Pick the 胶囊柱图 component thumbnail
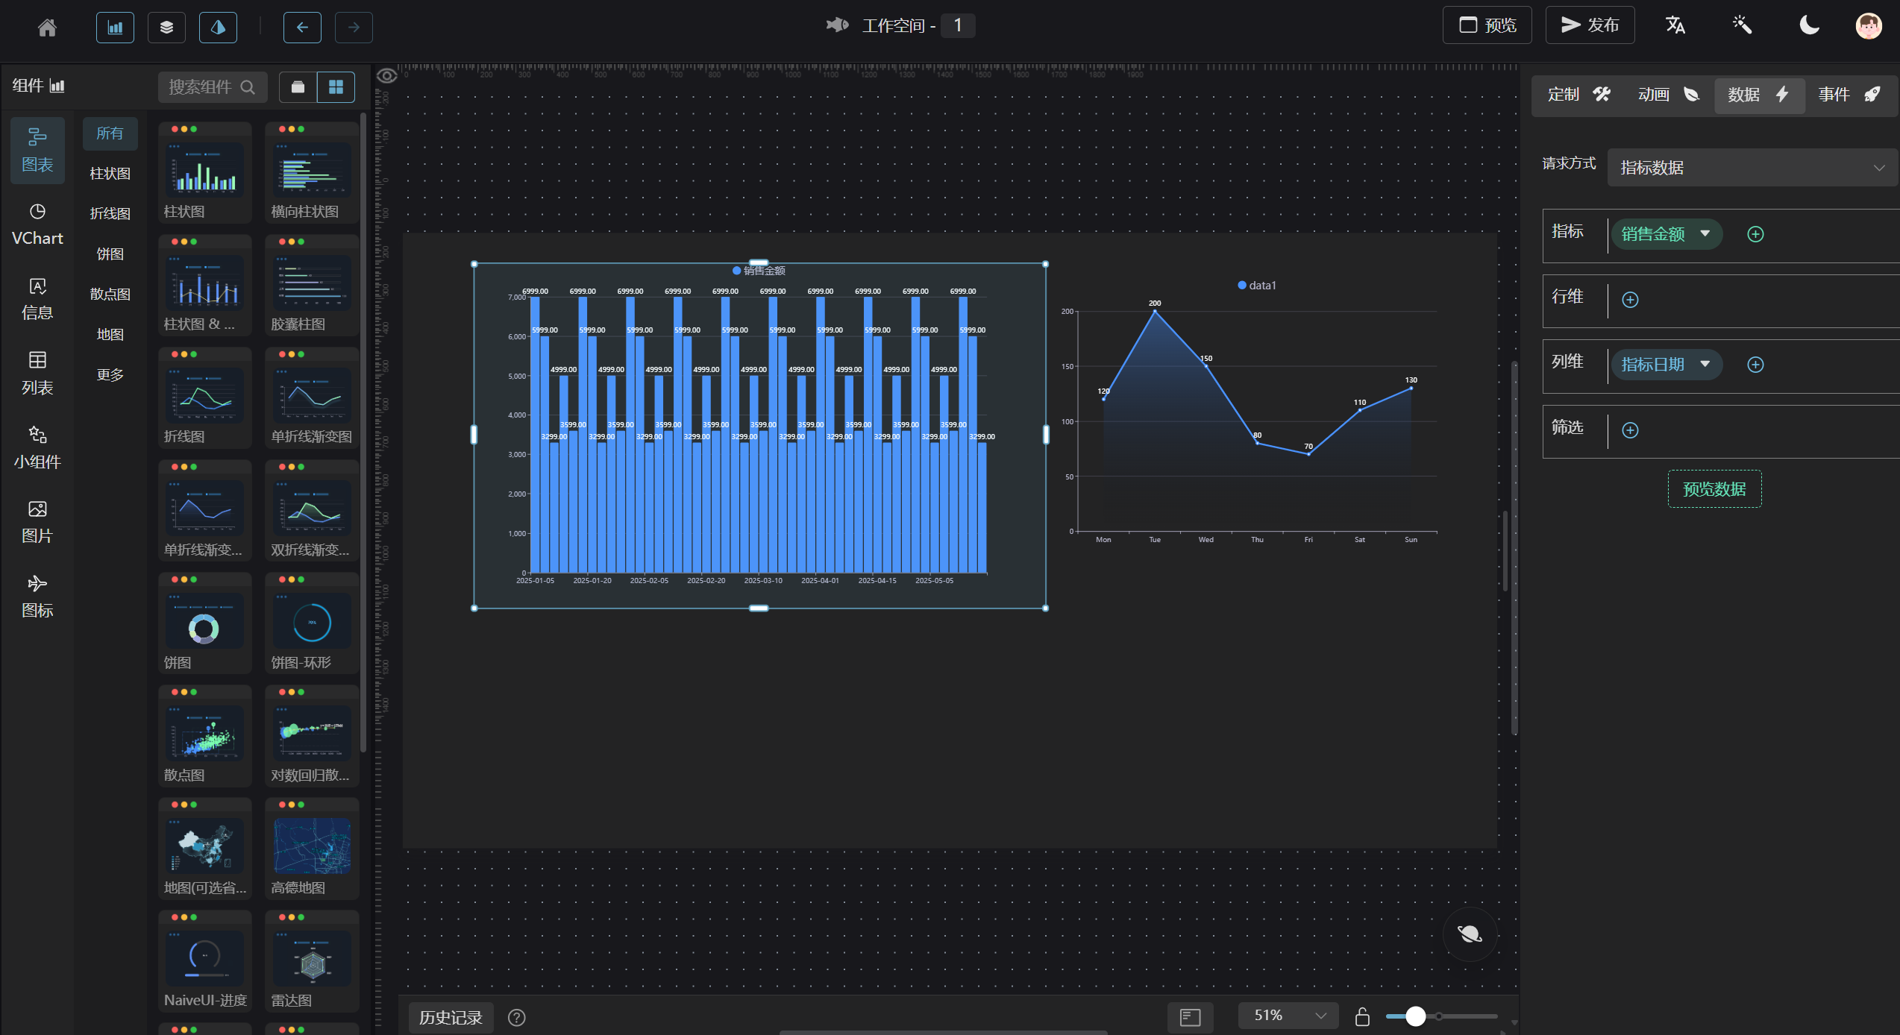 pyautogui.click(x=312, y=285)
